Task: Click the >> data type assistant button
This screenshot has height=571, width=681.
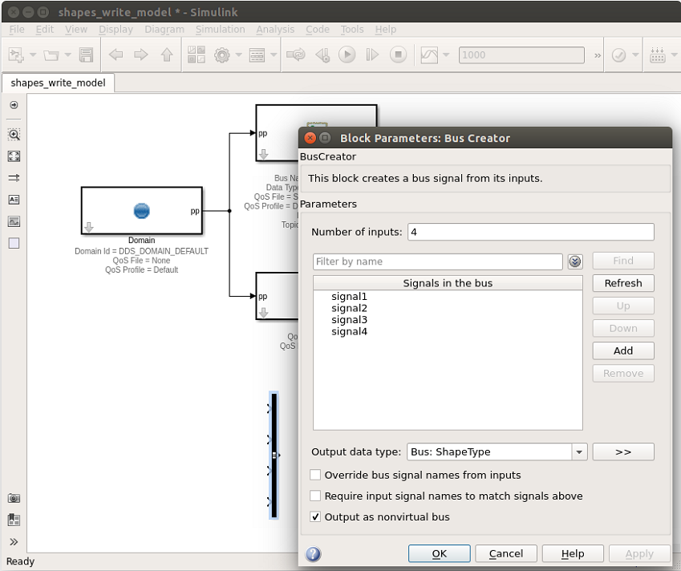Action: coord(623,452)
